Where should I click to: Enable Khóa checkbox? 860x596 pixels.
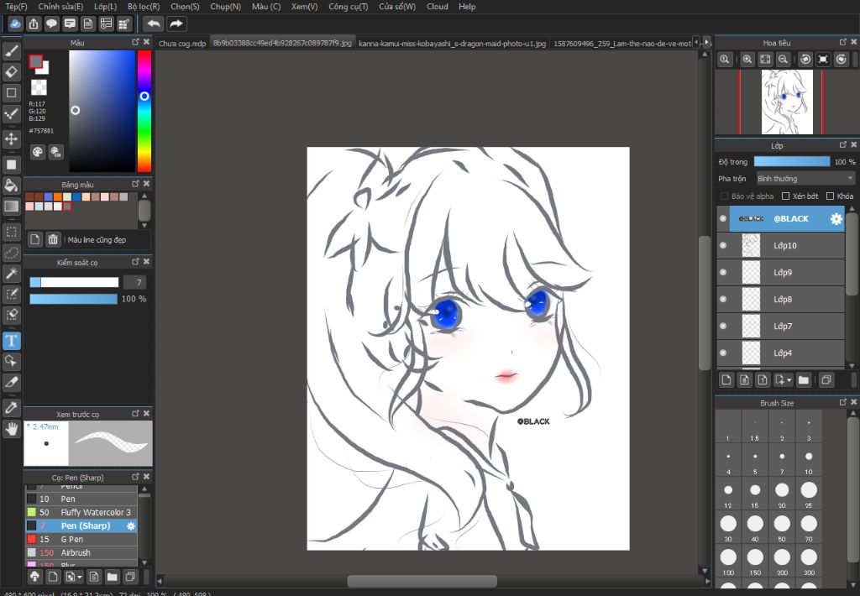tap(830, 196)
